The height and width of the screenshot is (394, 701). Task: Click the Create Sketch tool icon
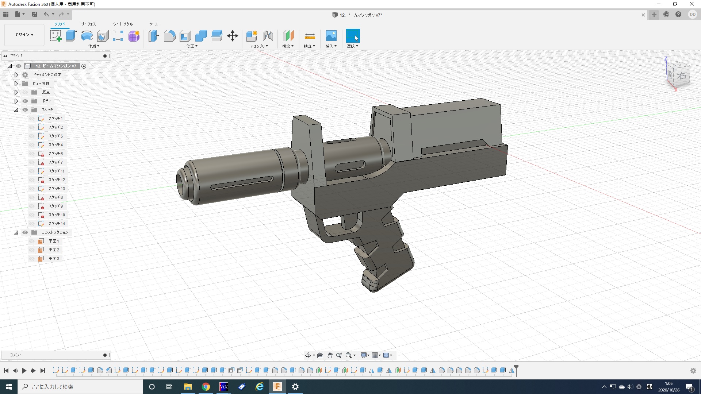55,36
